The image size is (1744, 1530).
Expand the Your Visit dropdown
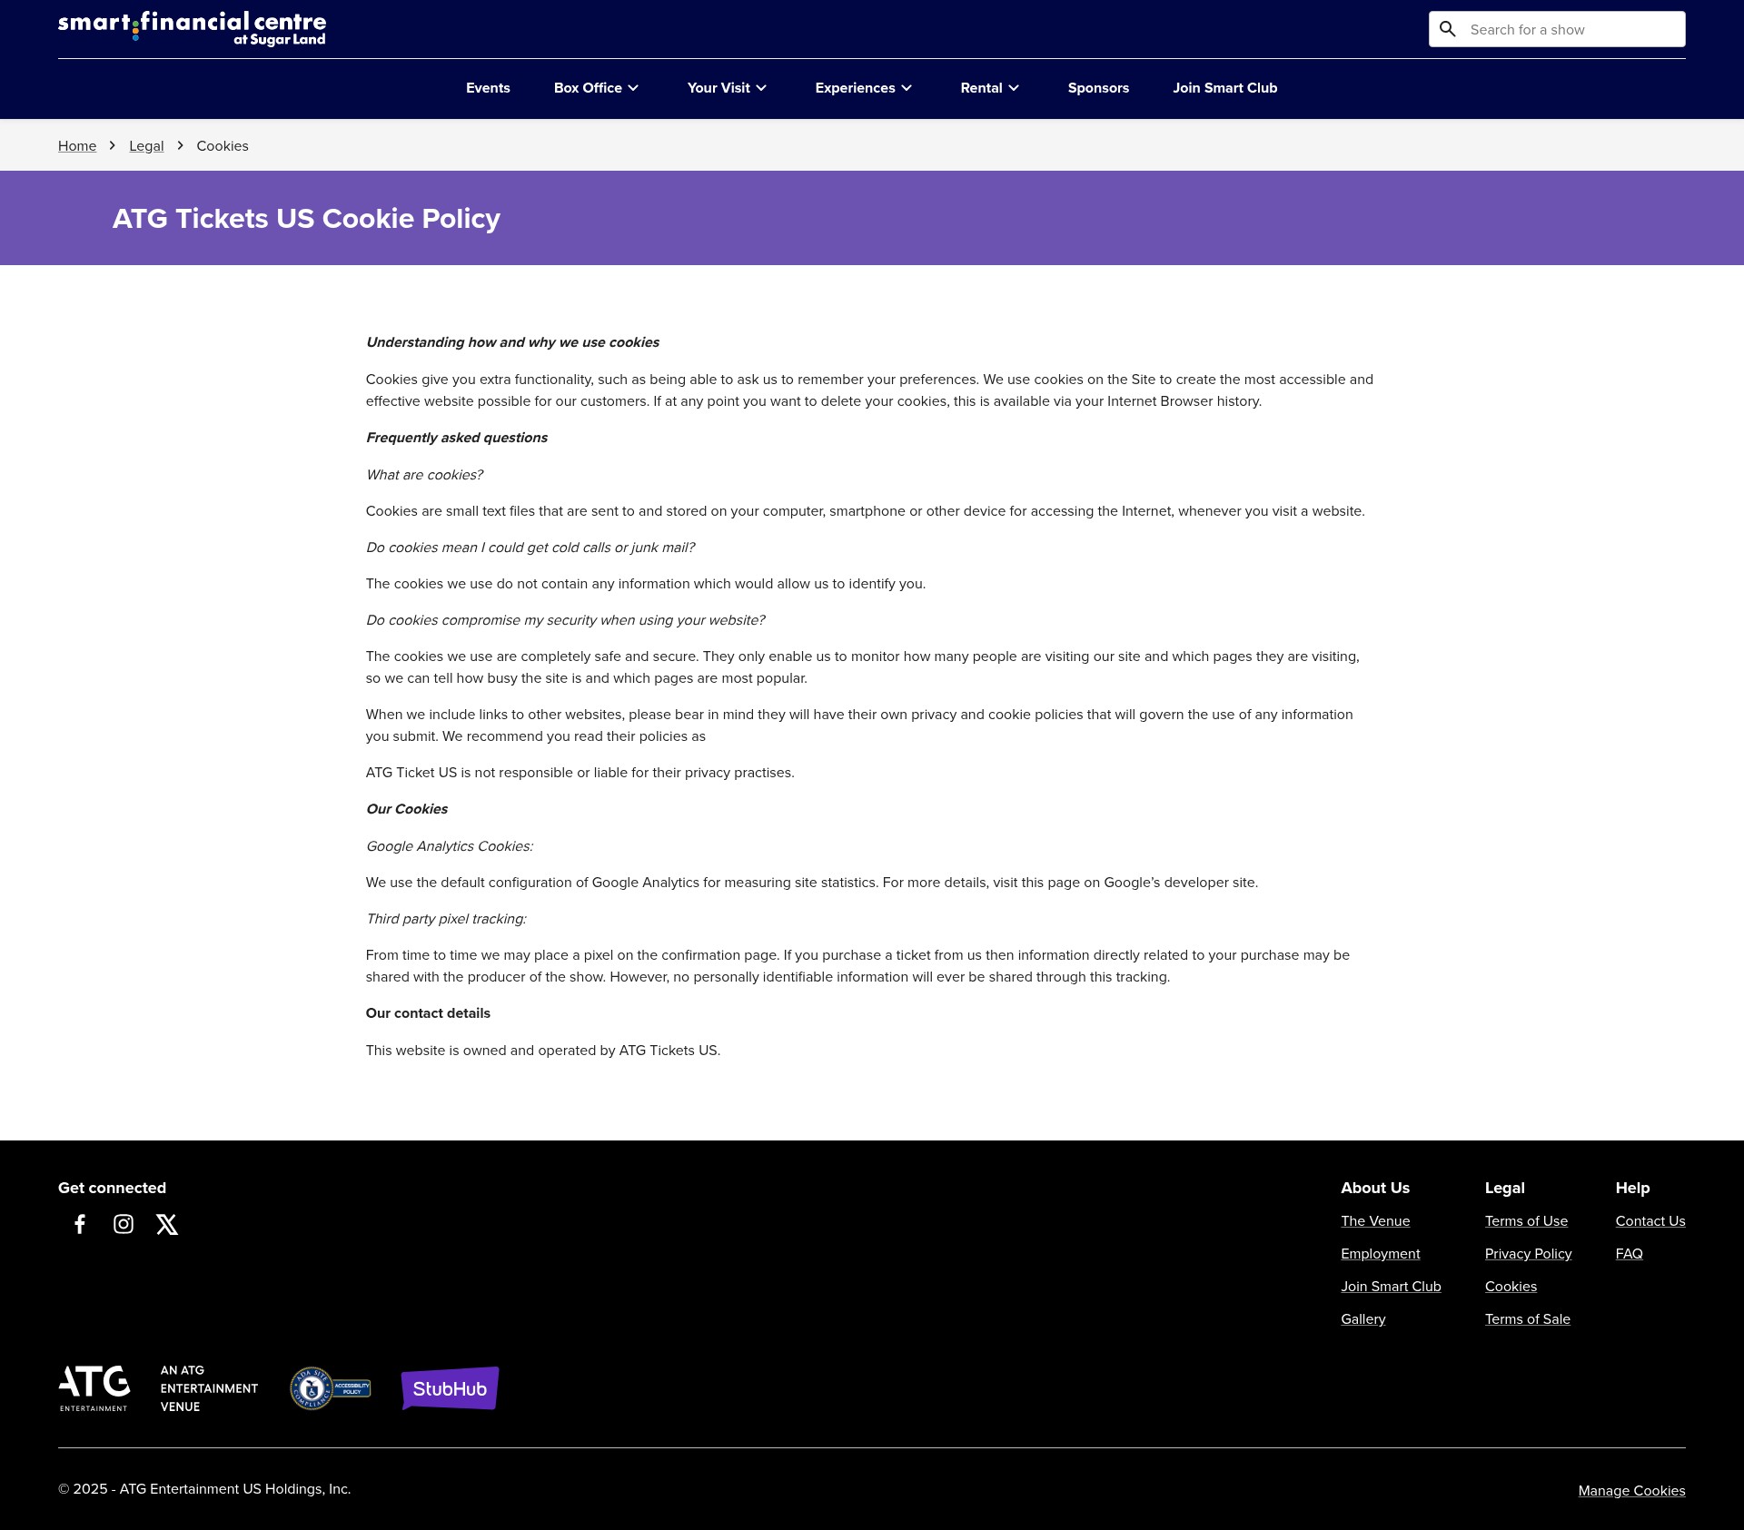[x=728, y=88]
